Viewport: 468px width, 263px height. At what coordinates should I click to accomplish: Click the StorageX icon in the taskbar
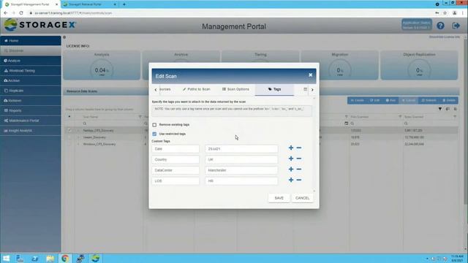95,258
